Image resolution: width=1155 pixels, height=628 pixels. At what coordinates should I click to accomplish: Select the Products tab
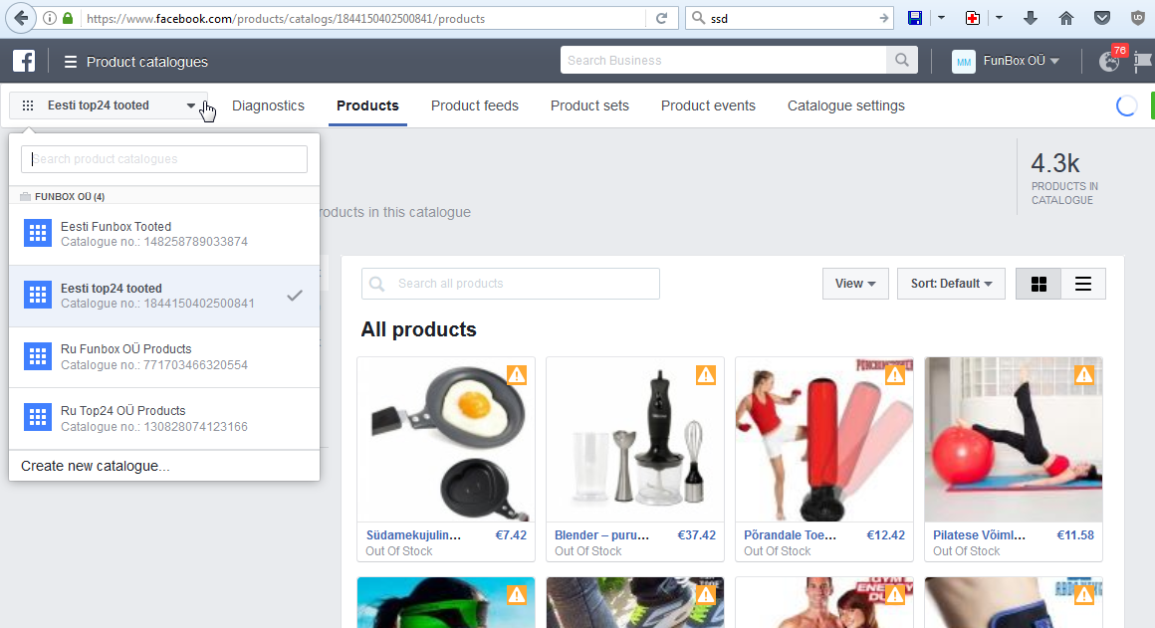click(367, 105)
